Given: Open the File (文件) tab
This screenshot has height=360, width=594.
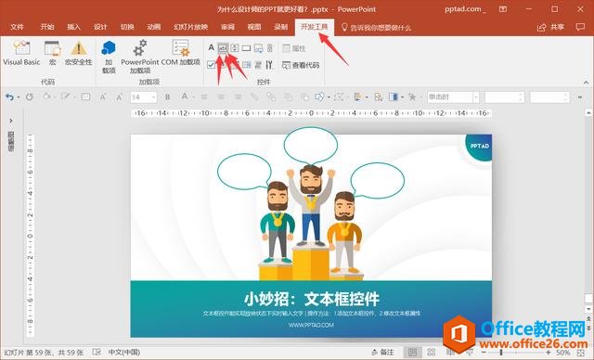Looking at the screenshot, I should [17, 27].
